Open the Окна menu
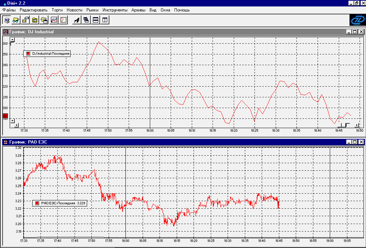The image size is (366, 248). pos(165,10)
